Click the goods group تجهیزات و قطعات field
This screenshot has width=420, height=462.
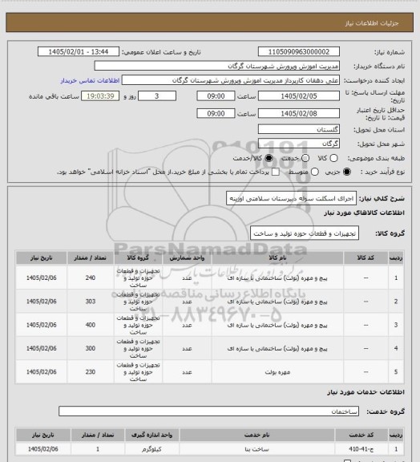tap(305, 233)
